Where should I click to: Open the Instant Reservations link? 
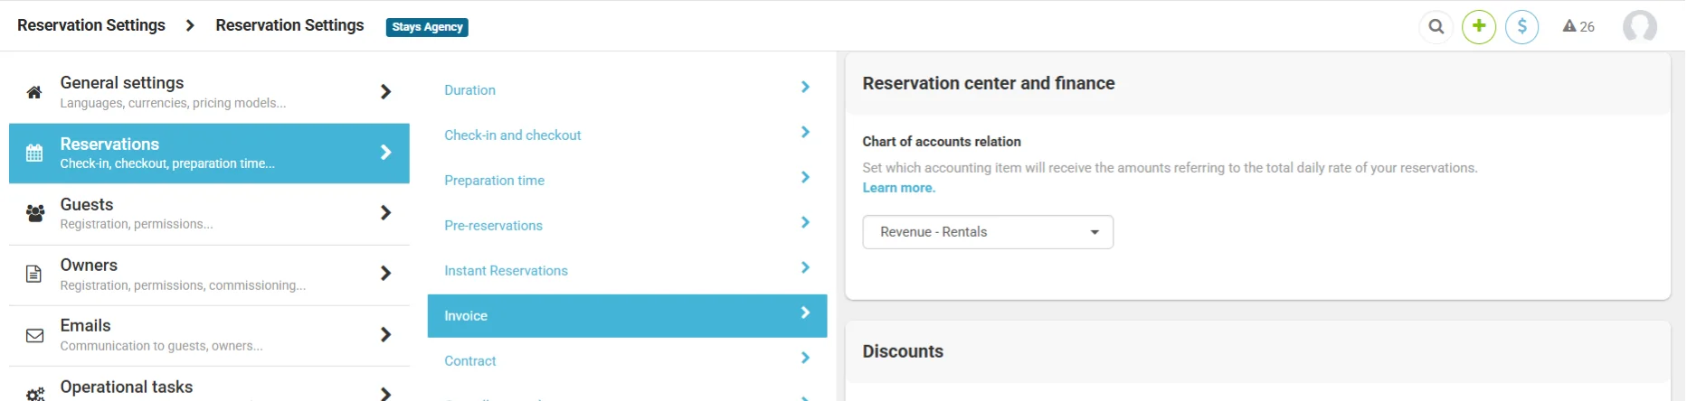(x=506, y=271)
